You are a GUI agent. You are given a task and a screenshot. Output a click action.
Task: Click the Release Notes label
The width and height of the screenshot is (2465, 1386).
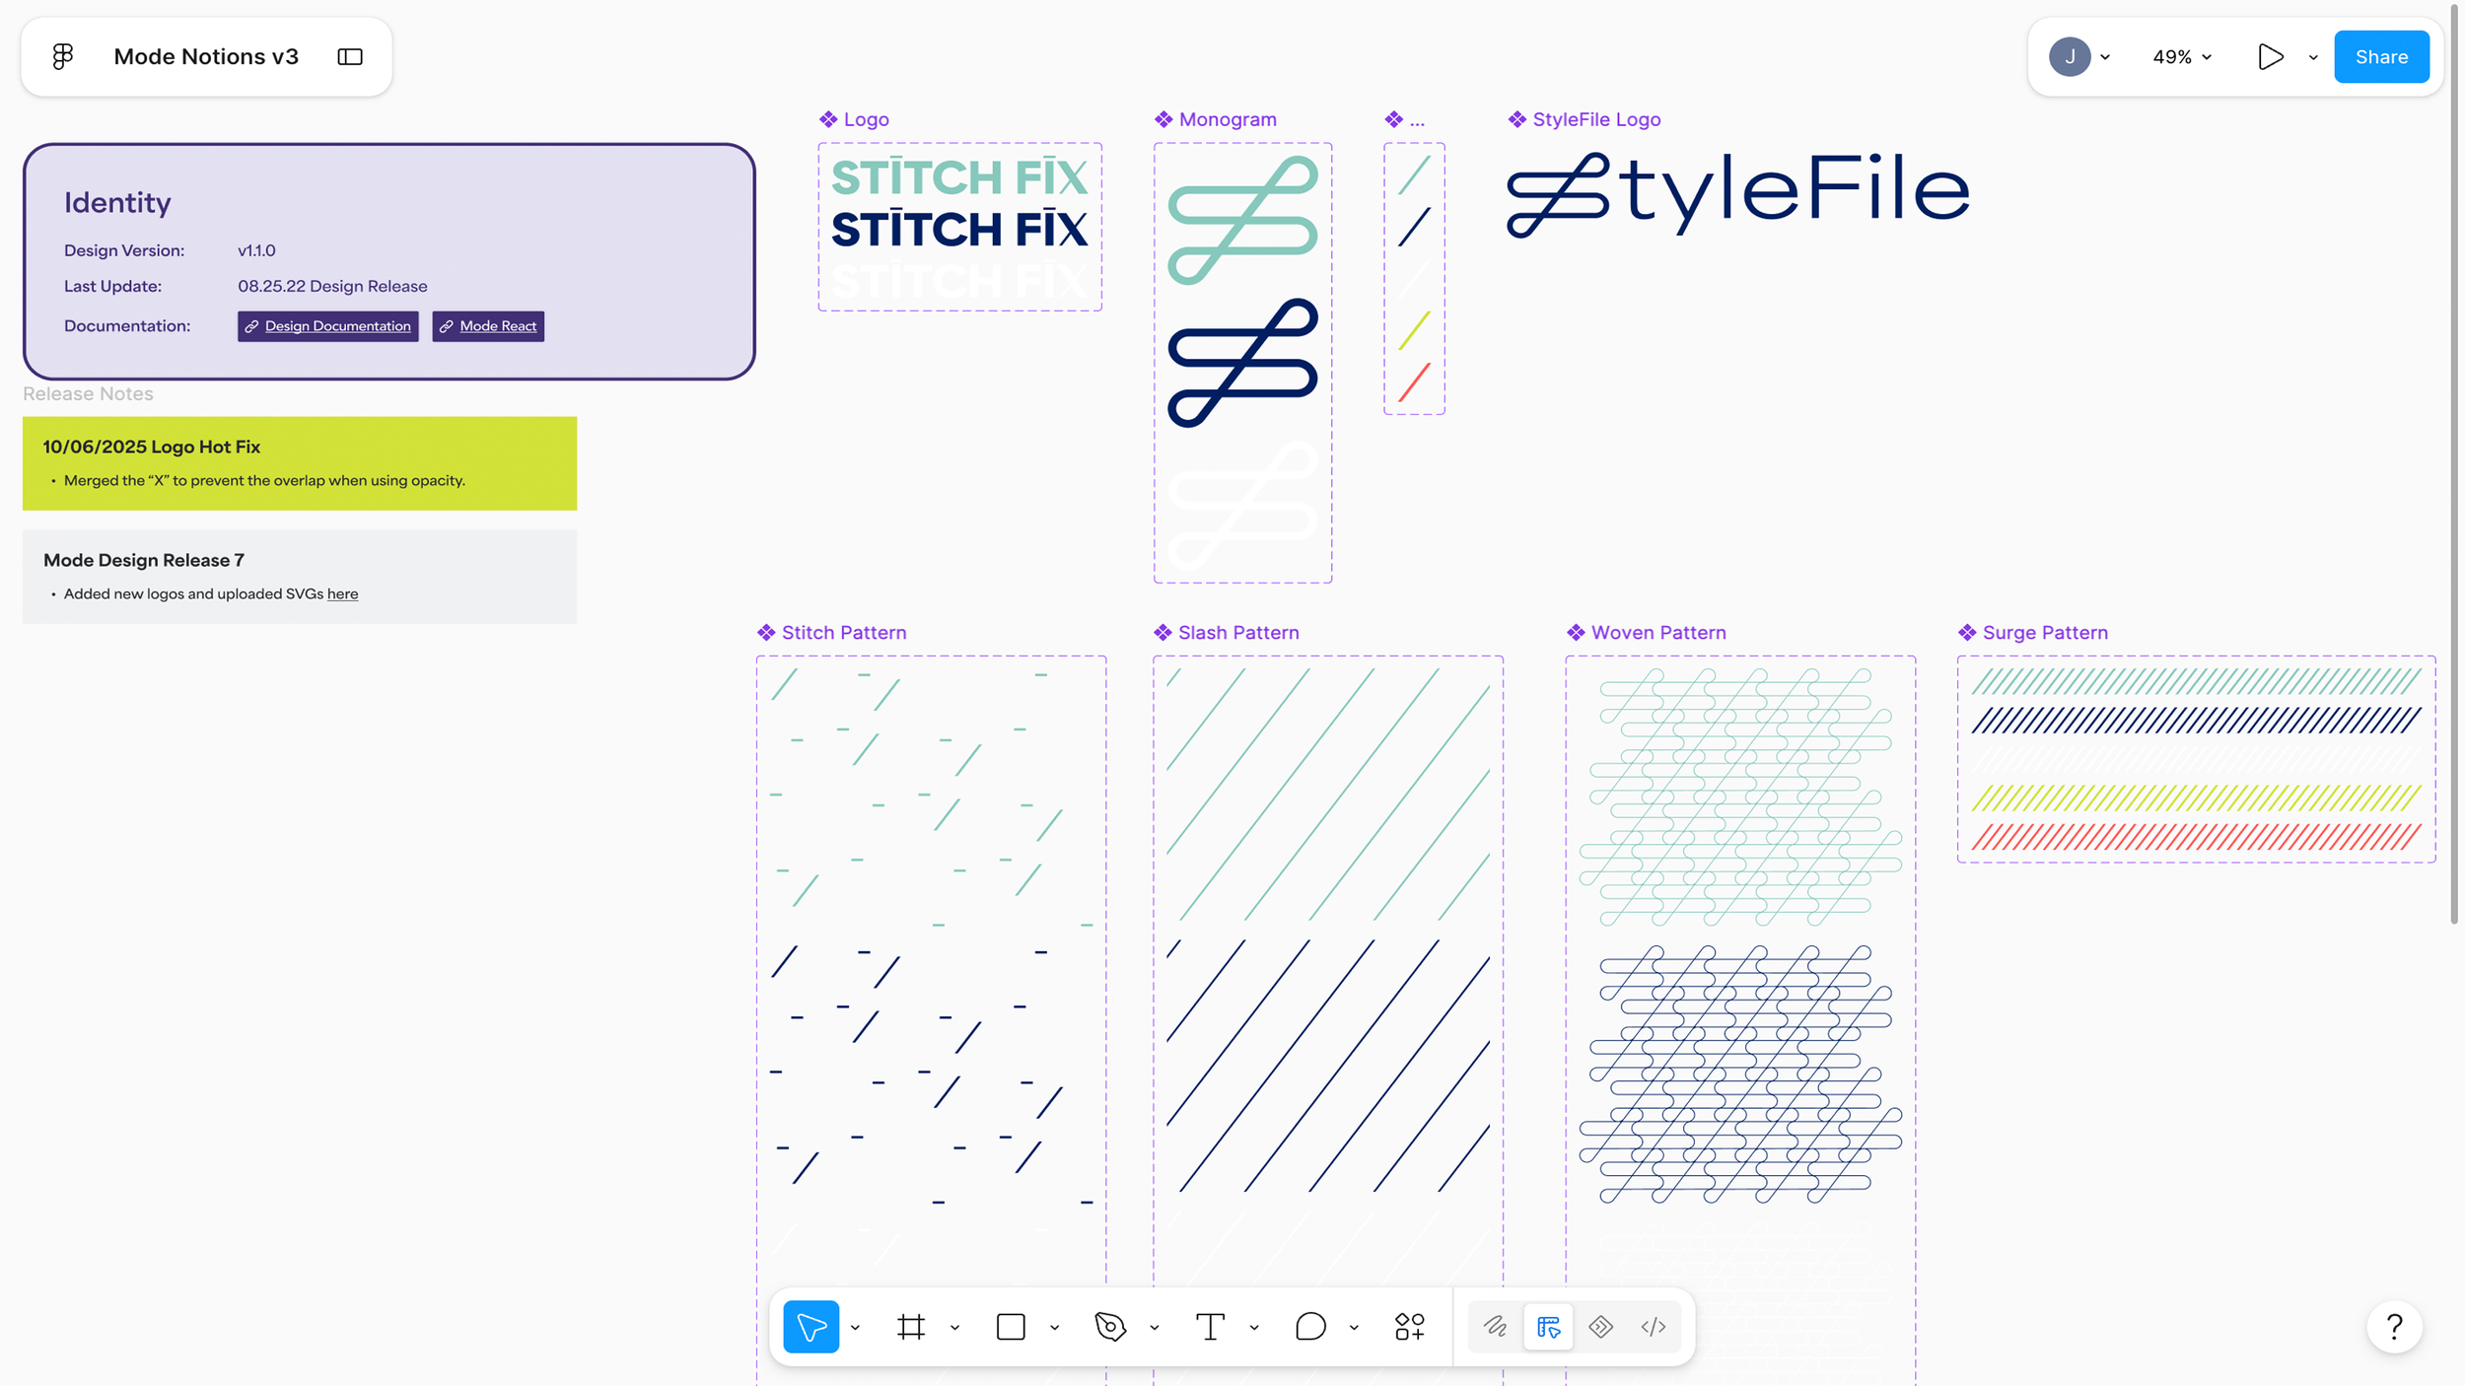click(x=88, y=393)
